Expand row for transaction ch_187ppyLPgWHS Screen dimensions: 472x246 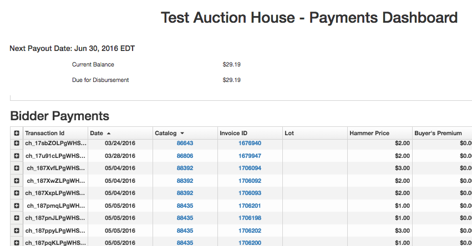tap(17, 230)
